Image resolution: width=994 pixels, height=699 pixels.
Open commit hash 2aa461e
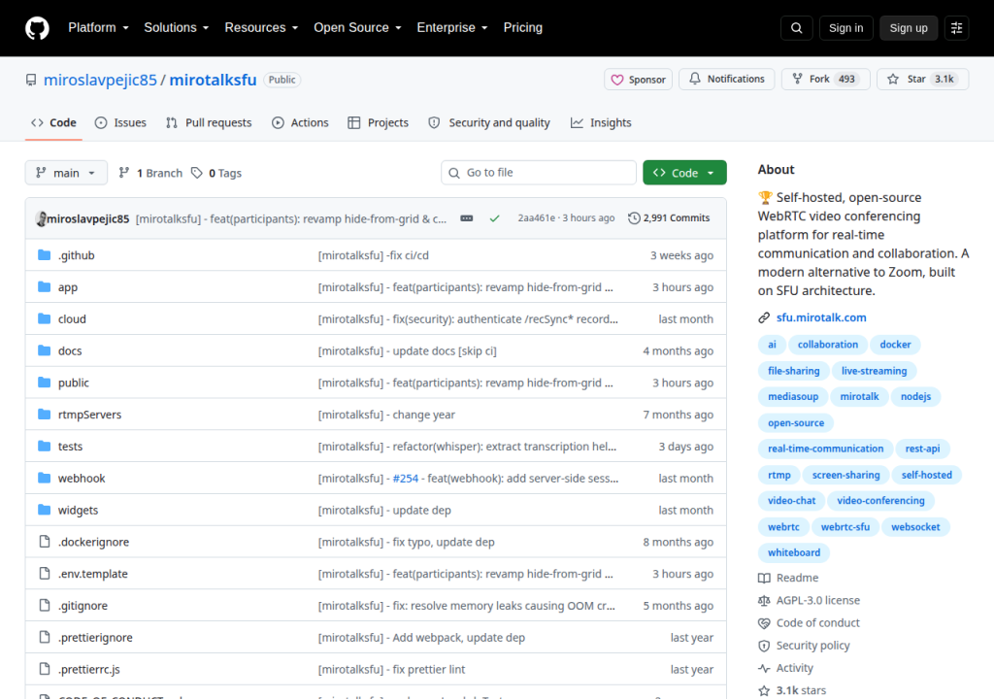pyautogui.click(x=536, y=218)
